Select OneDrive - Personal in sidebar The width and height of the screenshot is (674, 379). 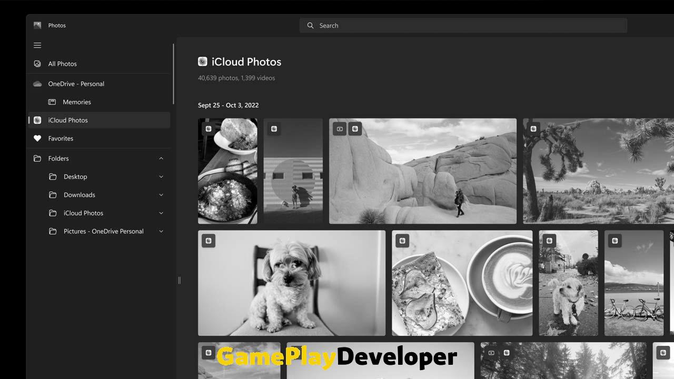(x=100, y=84)
